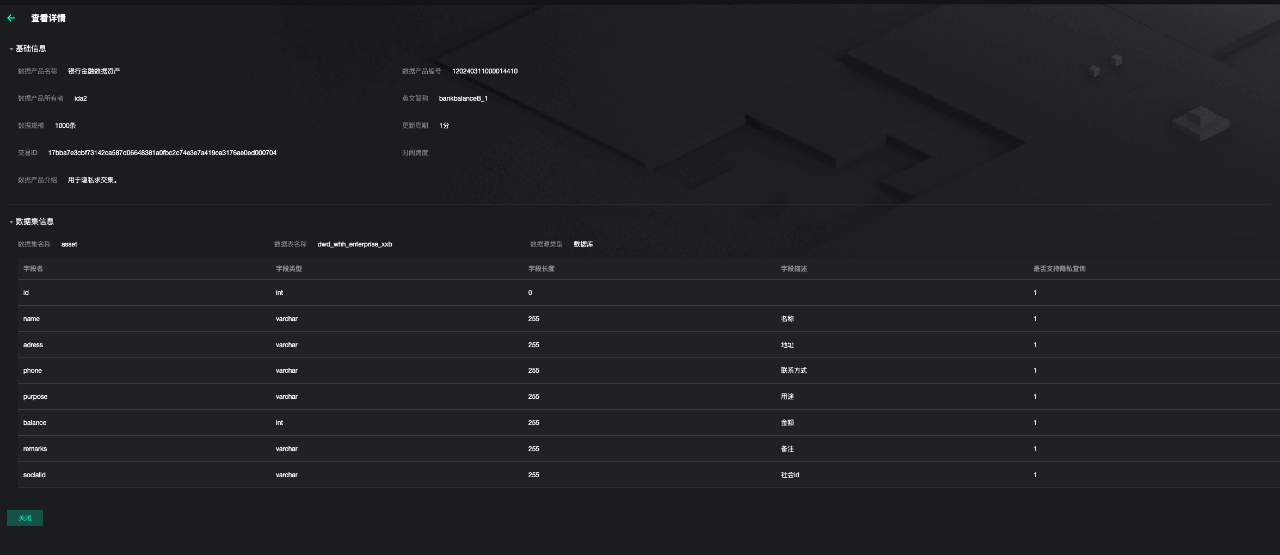Click the 字段类型 column header
Screen dimensions: 1280x555
tap(288, 269)
